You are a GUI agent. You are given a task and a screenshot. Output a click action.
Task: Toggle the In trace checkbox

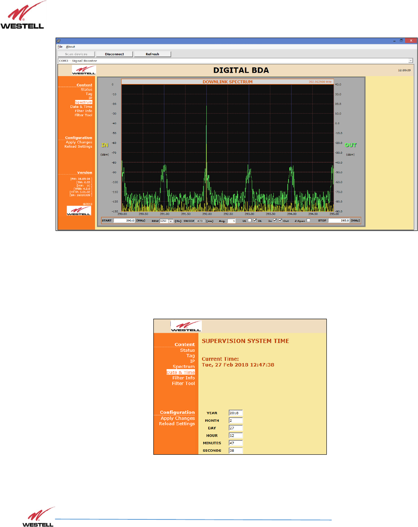pyautogui.click(x=275, y=220)
